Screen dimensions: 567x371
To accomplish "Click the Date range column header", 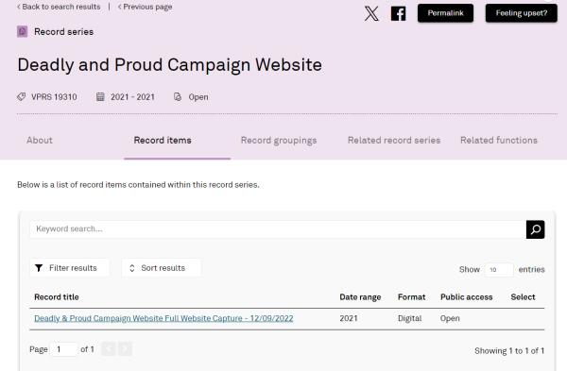I will (x=360, y=297).
